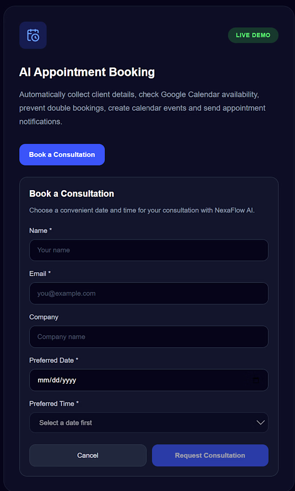Click the Preferred Time * label
The image size is (295, 491).
(54, 404)
